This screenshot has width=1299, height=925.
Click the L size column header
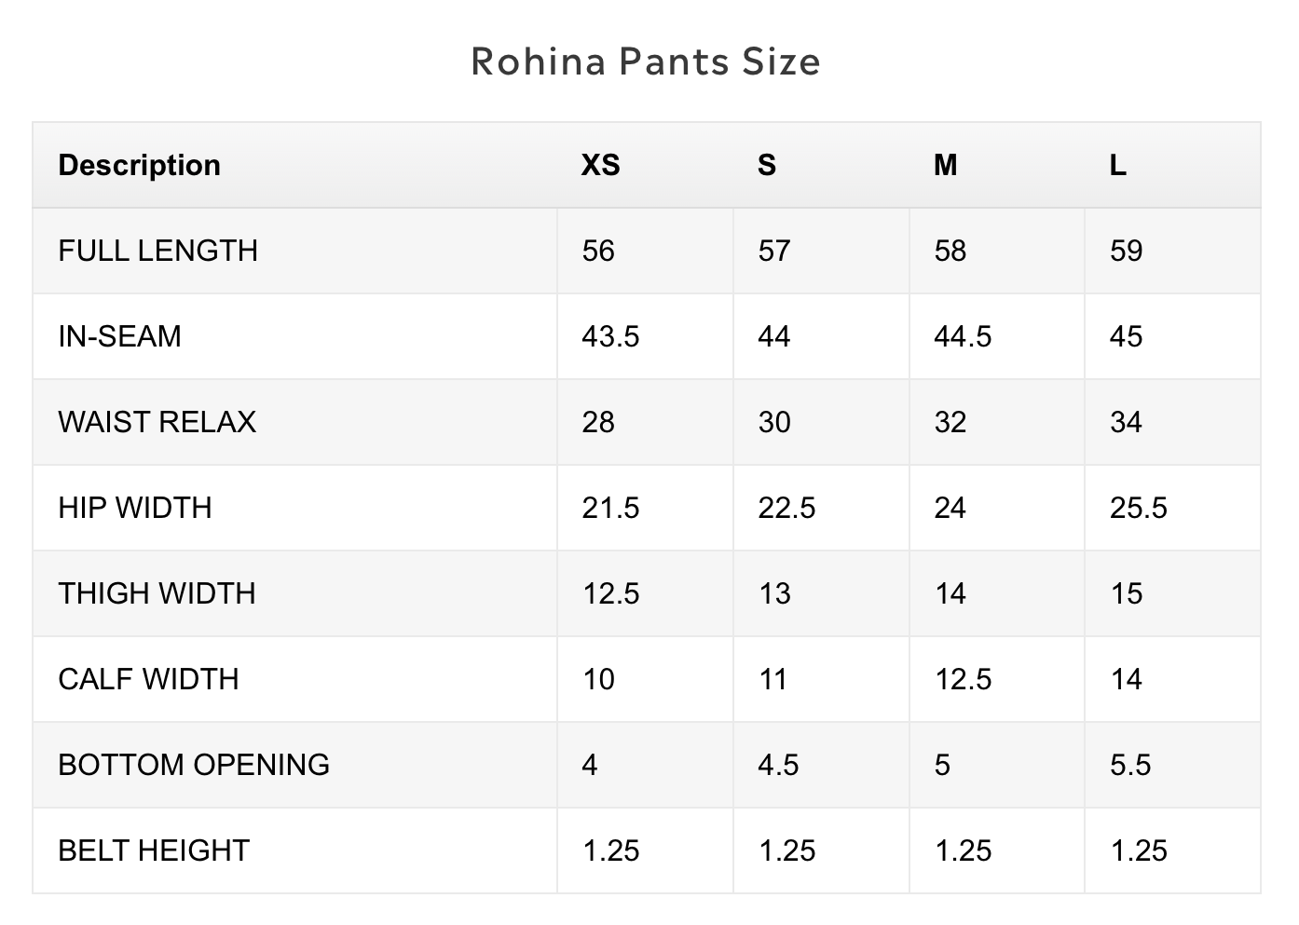[1118, 165]
